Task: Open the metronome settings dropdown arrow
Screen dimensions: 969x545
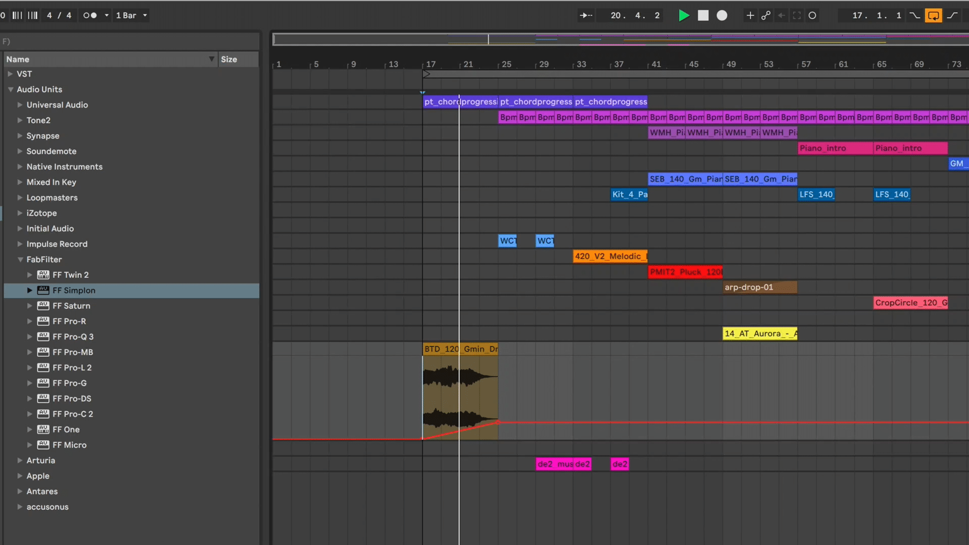Action: [x=106, y=16]
